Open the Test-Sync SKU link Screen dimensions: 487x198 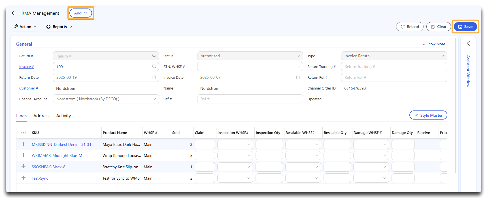[x=40, y=178]
